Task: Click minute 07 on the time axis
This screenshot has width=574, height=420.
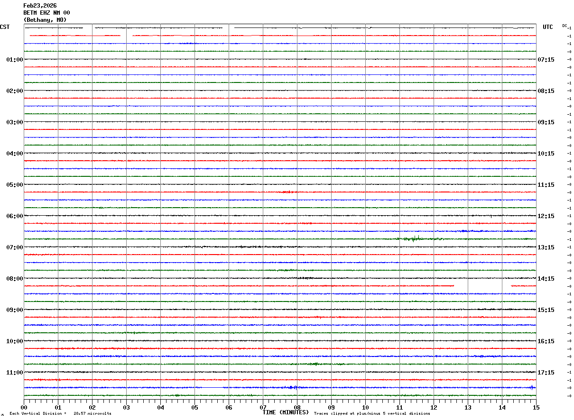Action: (x=263, y=407)
